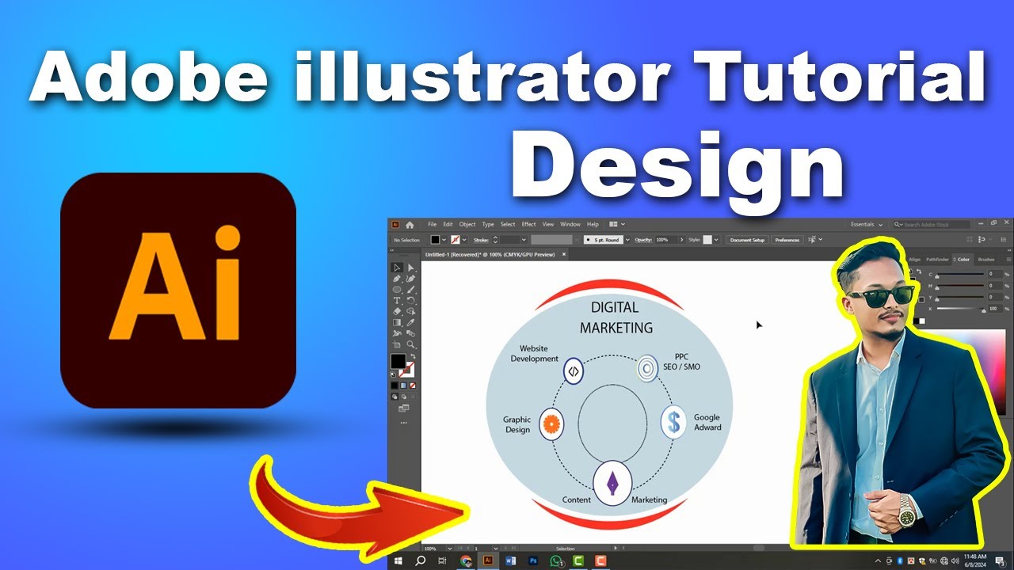
Task: Open WhatsApp from the taskbar
Action: click(x=556, y=560)
